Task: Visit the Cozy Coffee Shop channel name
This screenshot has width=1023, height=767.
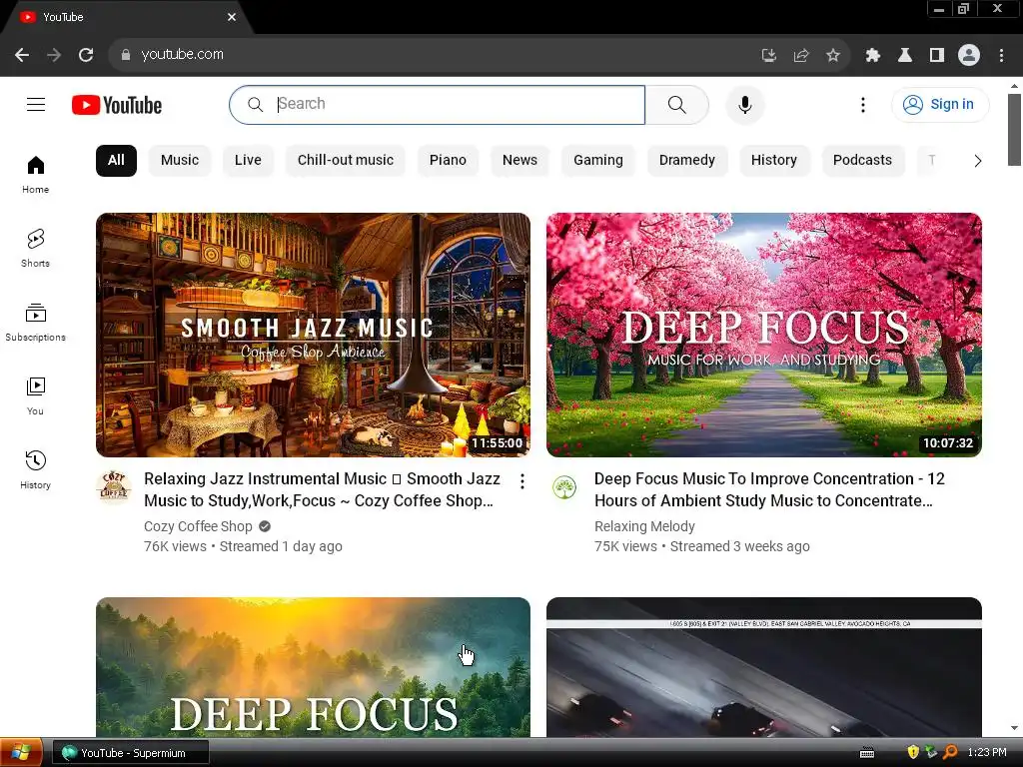Action: [198, 526]
